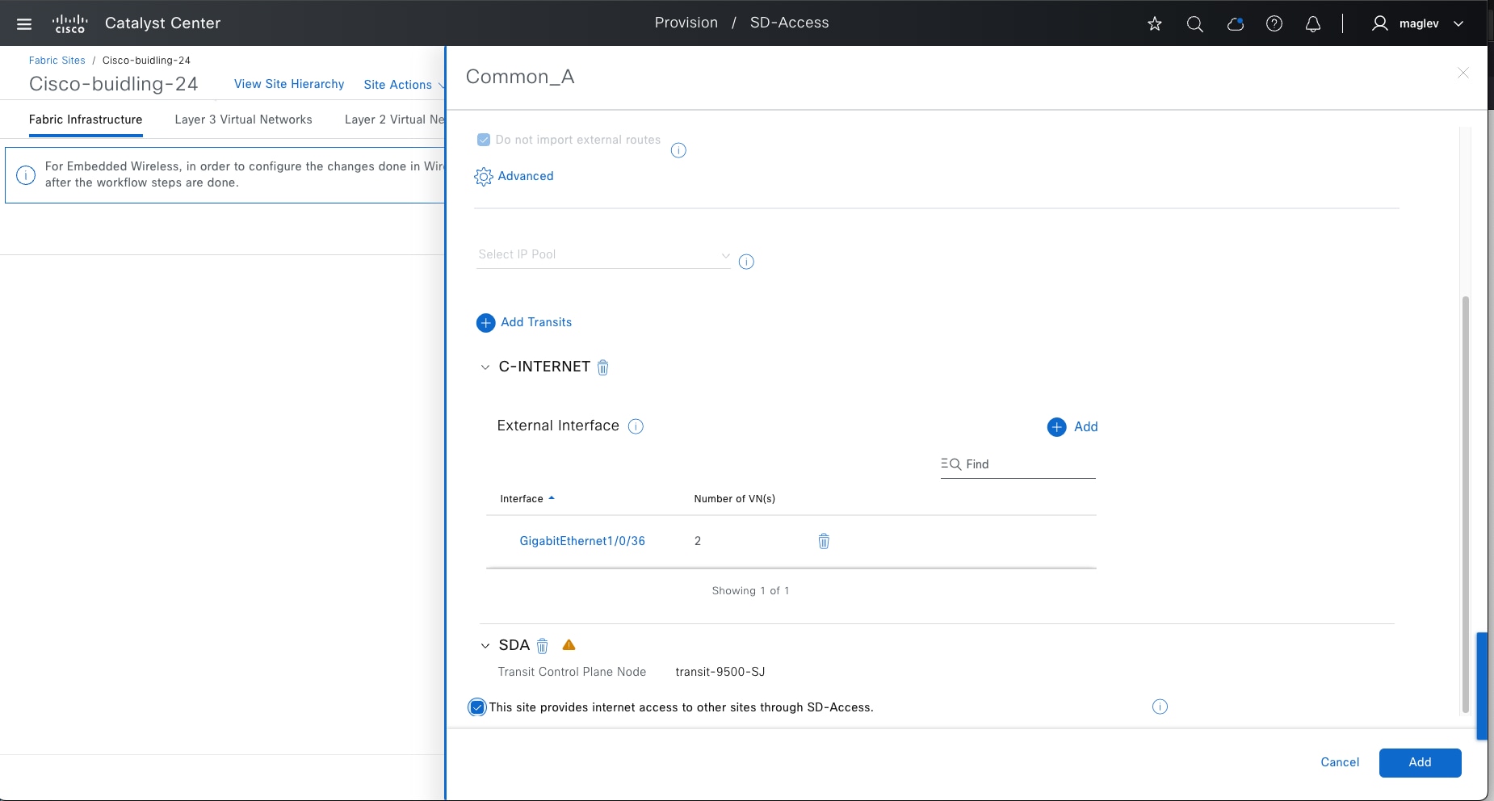Screen dimensions: 1494x801
Task: Open the help question mark icon
Action: pyautogui.click(x=1274, y=23)
